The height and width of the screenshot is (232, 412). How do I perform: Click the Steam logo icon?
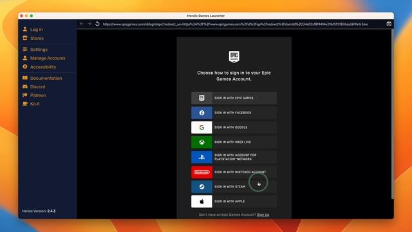click(201, 187)
